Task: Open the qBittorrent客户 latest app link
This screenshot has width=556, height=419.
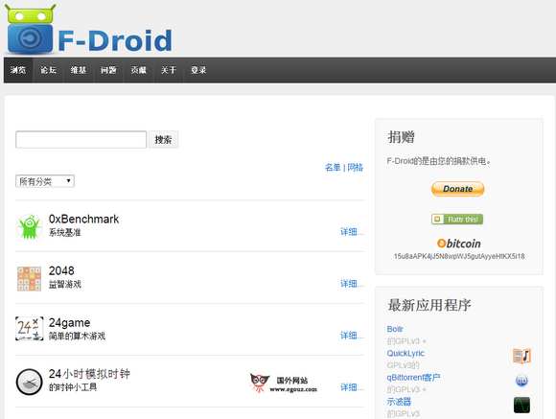Action: click(413, 378)
